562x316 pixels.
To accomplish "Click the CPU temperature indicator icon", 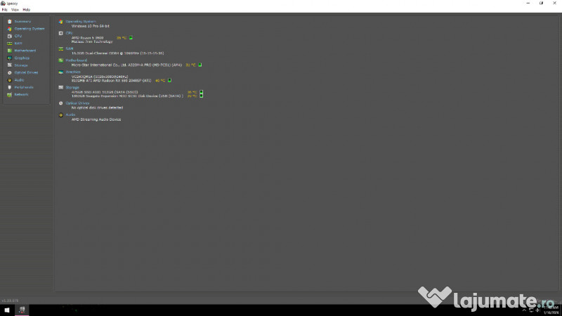I will click(131, 38).
